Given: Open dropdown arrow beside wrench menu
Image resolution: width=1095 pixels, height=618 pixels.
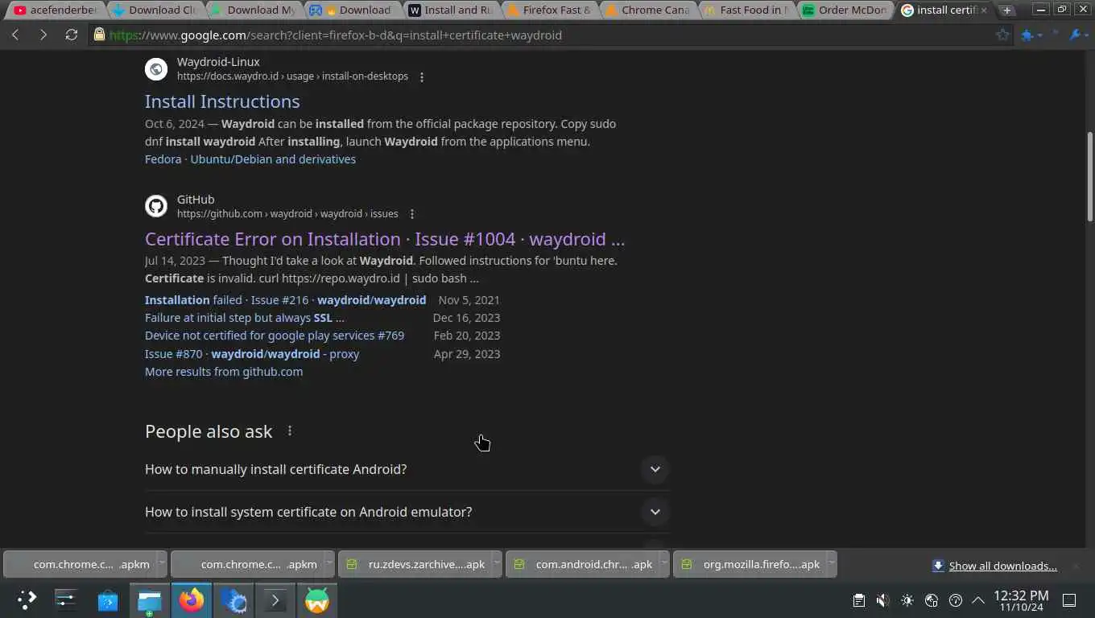Looking at the screenshot, I should point(1086,35).
